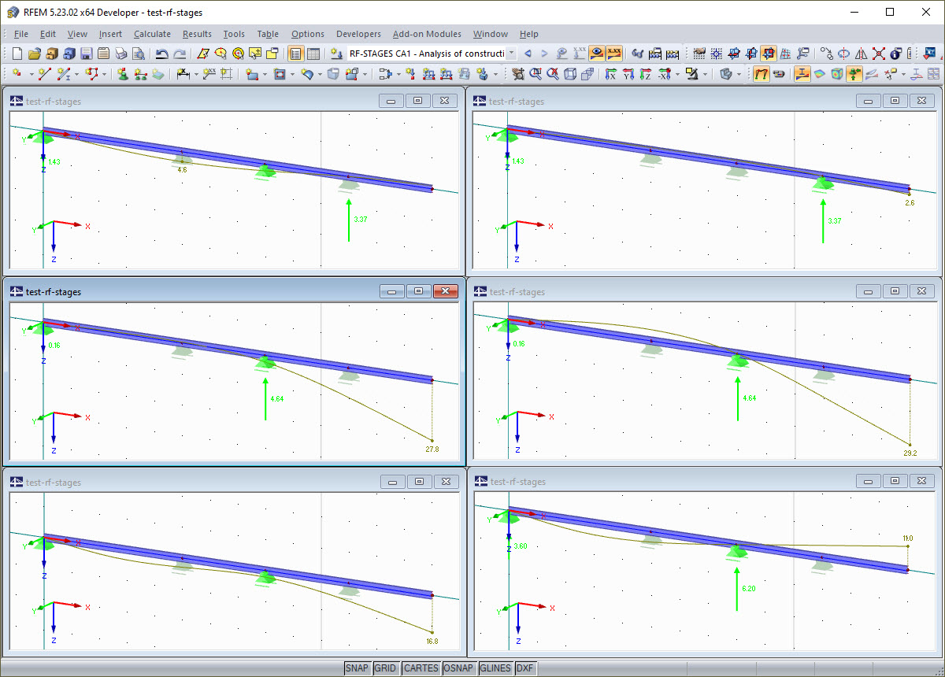Screen dimensions: 945x677
Task: Select the Print tool
Action: coord(120,53)
